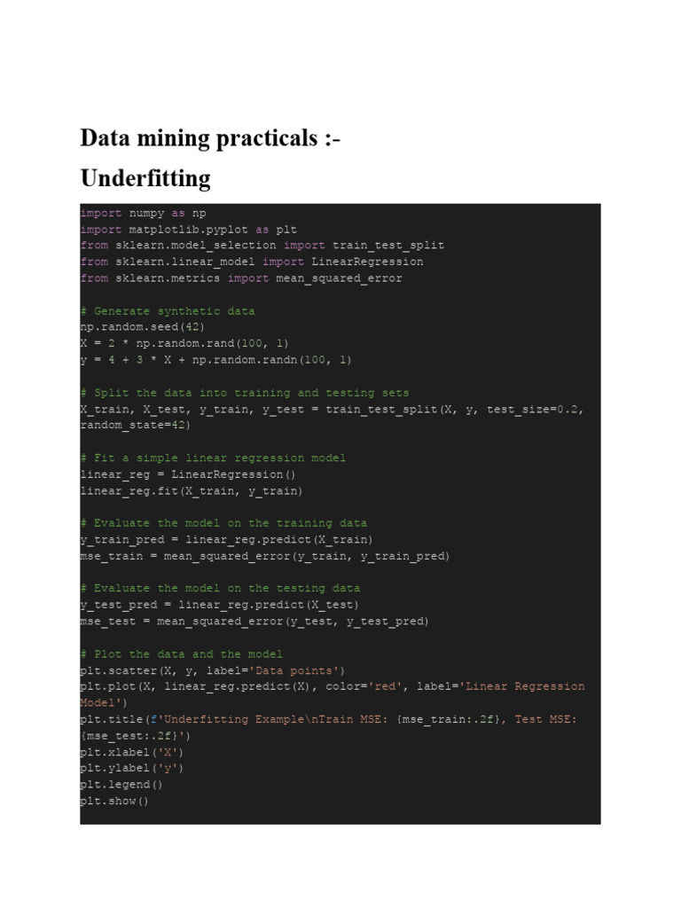Click the '# Fit a simple linear regression' comment

(x=213, y=458)
